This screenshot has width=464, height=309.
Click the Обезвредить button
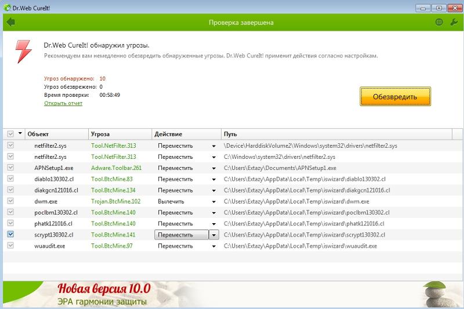click(395, 96)
